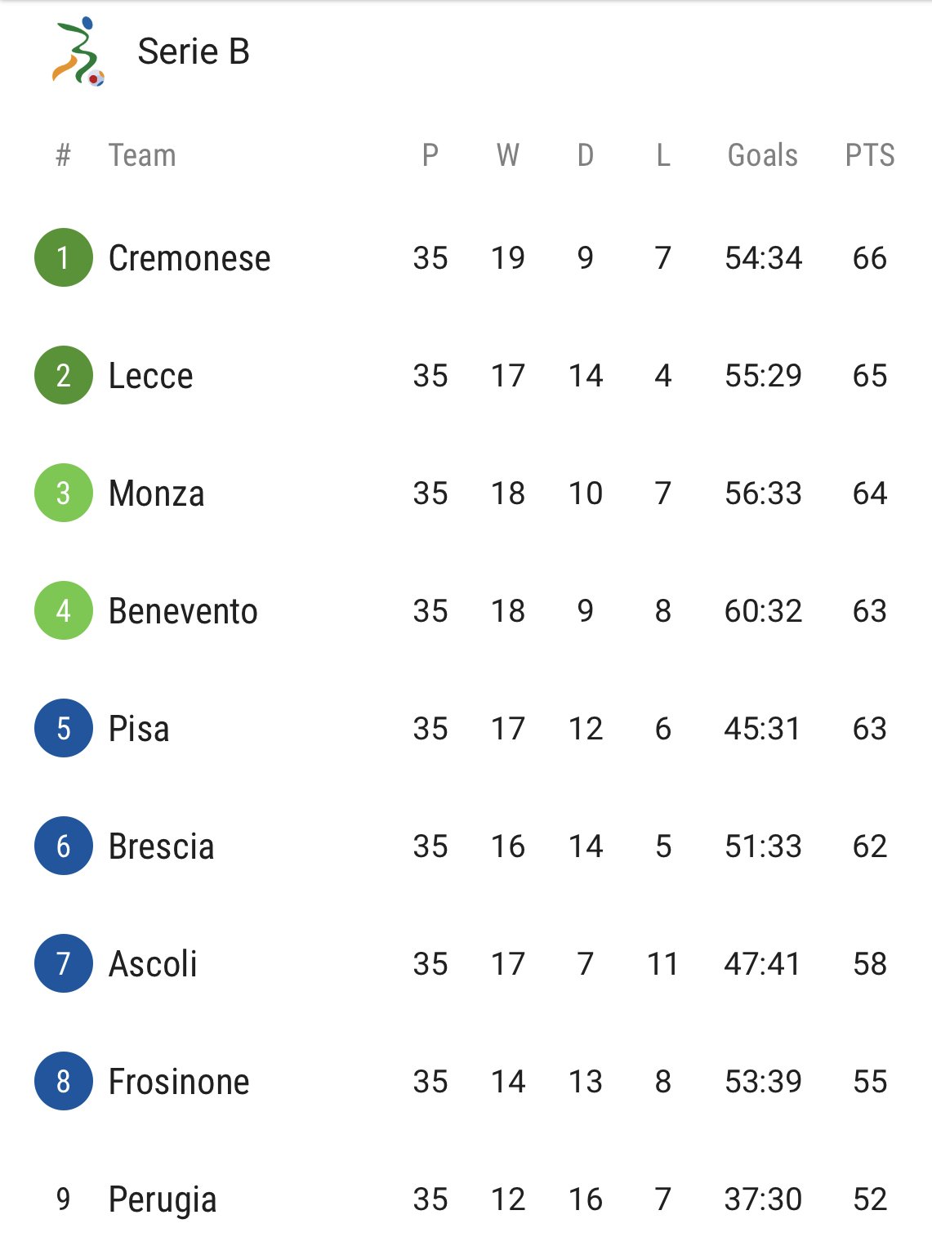Screen dimensions: 932x1255
Task: Select Perugia in the standings
Action: [163, 1200]
